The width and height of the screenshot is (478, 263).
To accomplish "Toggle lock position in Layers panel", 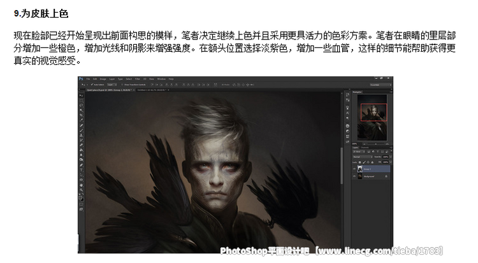I will coord(368,162).
